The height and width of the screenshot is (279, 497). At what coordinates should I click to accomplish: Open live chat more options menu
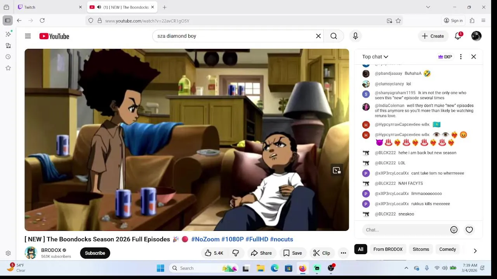461,57
